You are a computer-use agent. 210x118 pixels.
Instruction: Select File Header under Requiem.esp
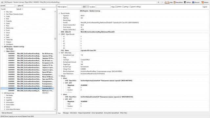10,95
